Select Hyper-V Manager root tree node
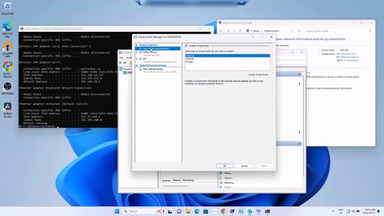This screenshot has width=384, height=216. point(126,69)
